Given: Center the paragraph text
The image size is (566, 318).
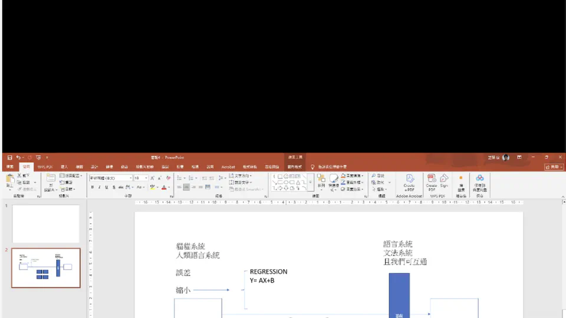Looking at the screenshot, I should [187, 187].
